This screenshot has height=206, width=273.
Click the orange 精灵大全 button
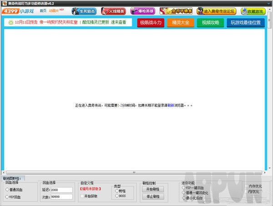[181, 23]
